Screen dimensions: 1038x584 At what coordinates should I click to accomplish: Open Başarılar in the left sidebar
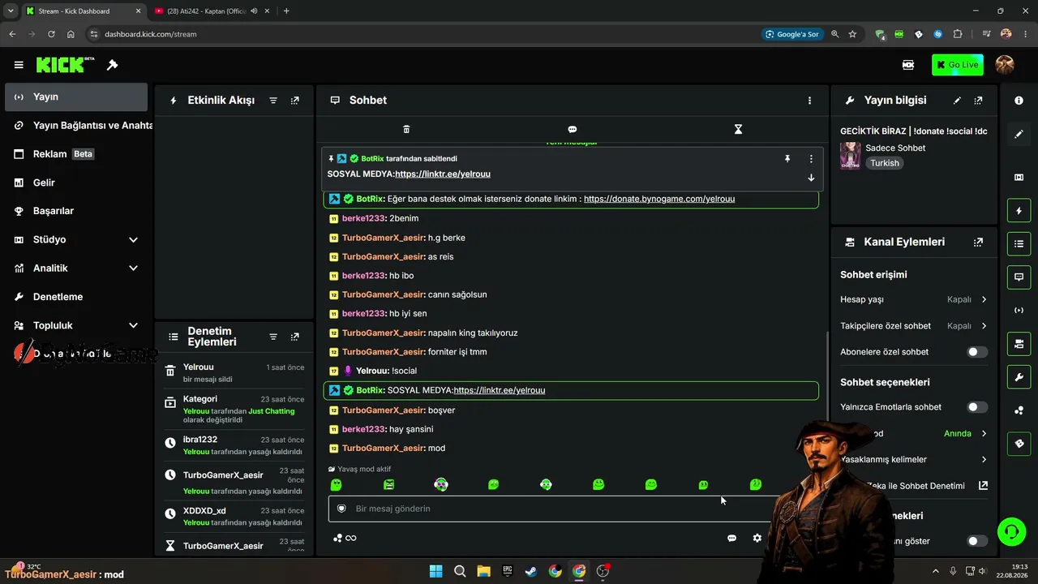[x=76, y=211]
